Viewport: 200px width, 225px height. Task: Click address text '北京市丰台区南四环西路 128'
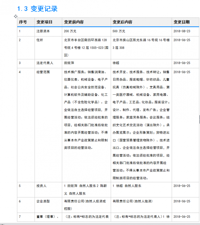(85, 40)
